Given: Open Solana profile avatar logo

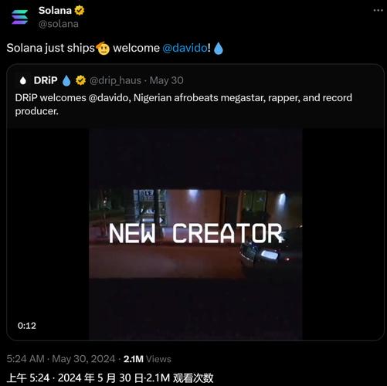Looking at the screenshot, I should tap(19, 17).
